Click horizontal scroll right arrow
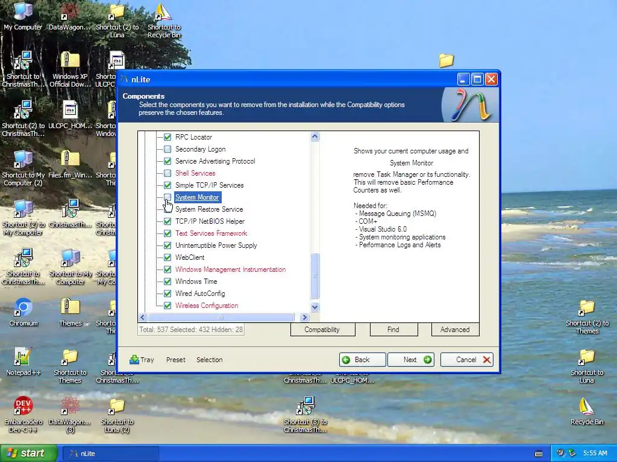The width and height of the screenshot is (617, 462). coord(304,317)
